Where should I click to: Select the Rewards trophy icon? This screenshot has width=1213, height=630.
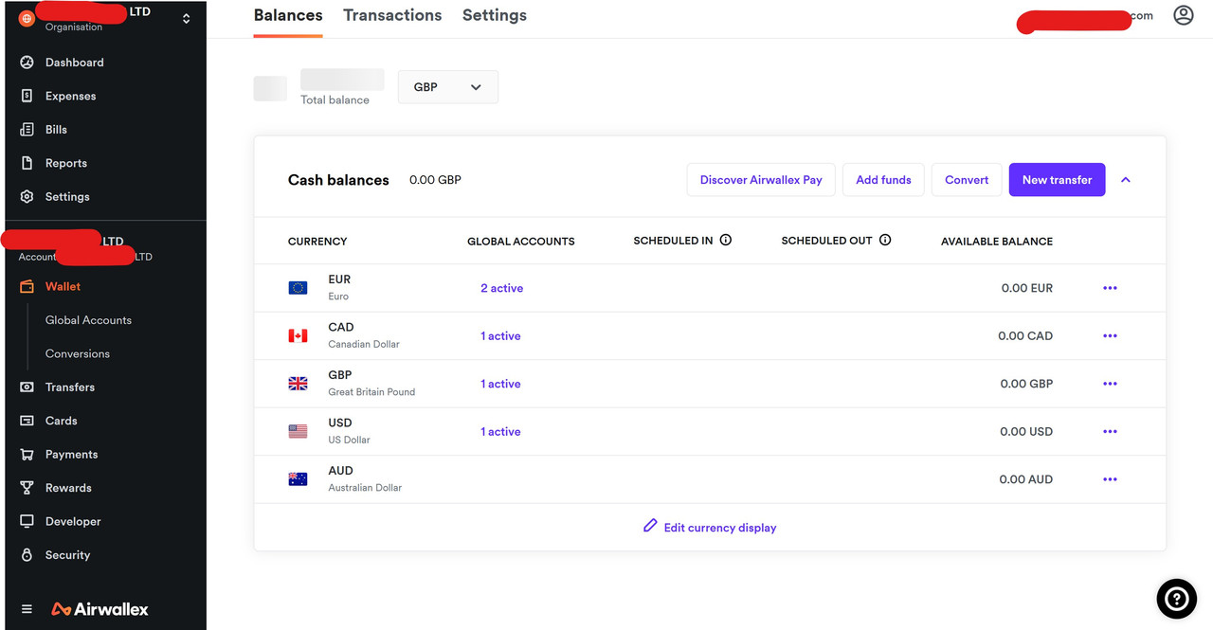click(x=27, y=488)
